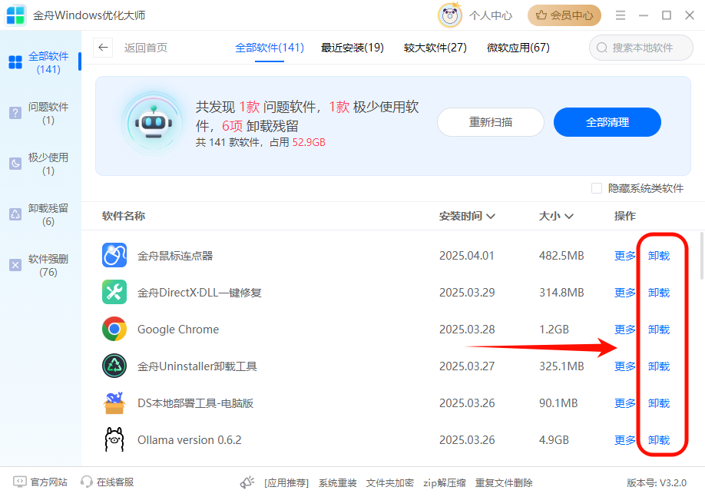This screenshot has height=497, width=705.
Task: Select the 卸载残留 recycle icon
Action: pyautogui.click(x=15, y=214)
